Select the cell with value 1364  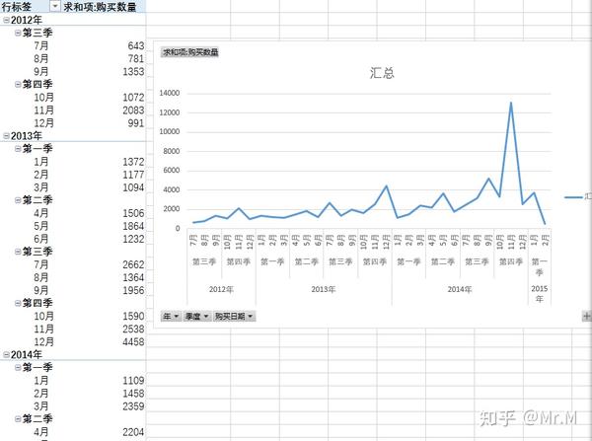pyautogui.click(x=133, y=277)
